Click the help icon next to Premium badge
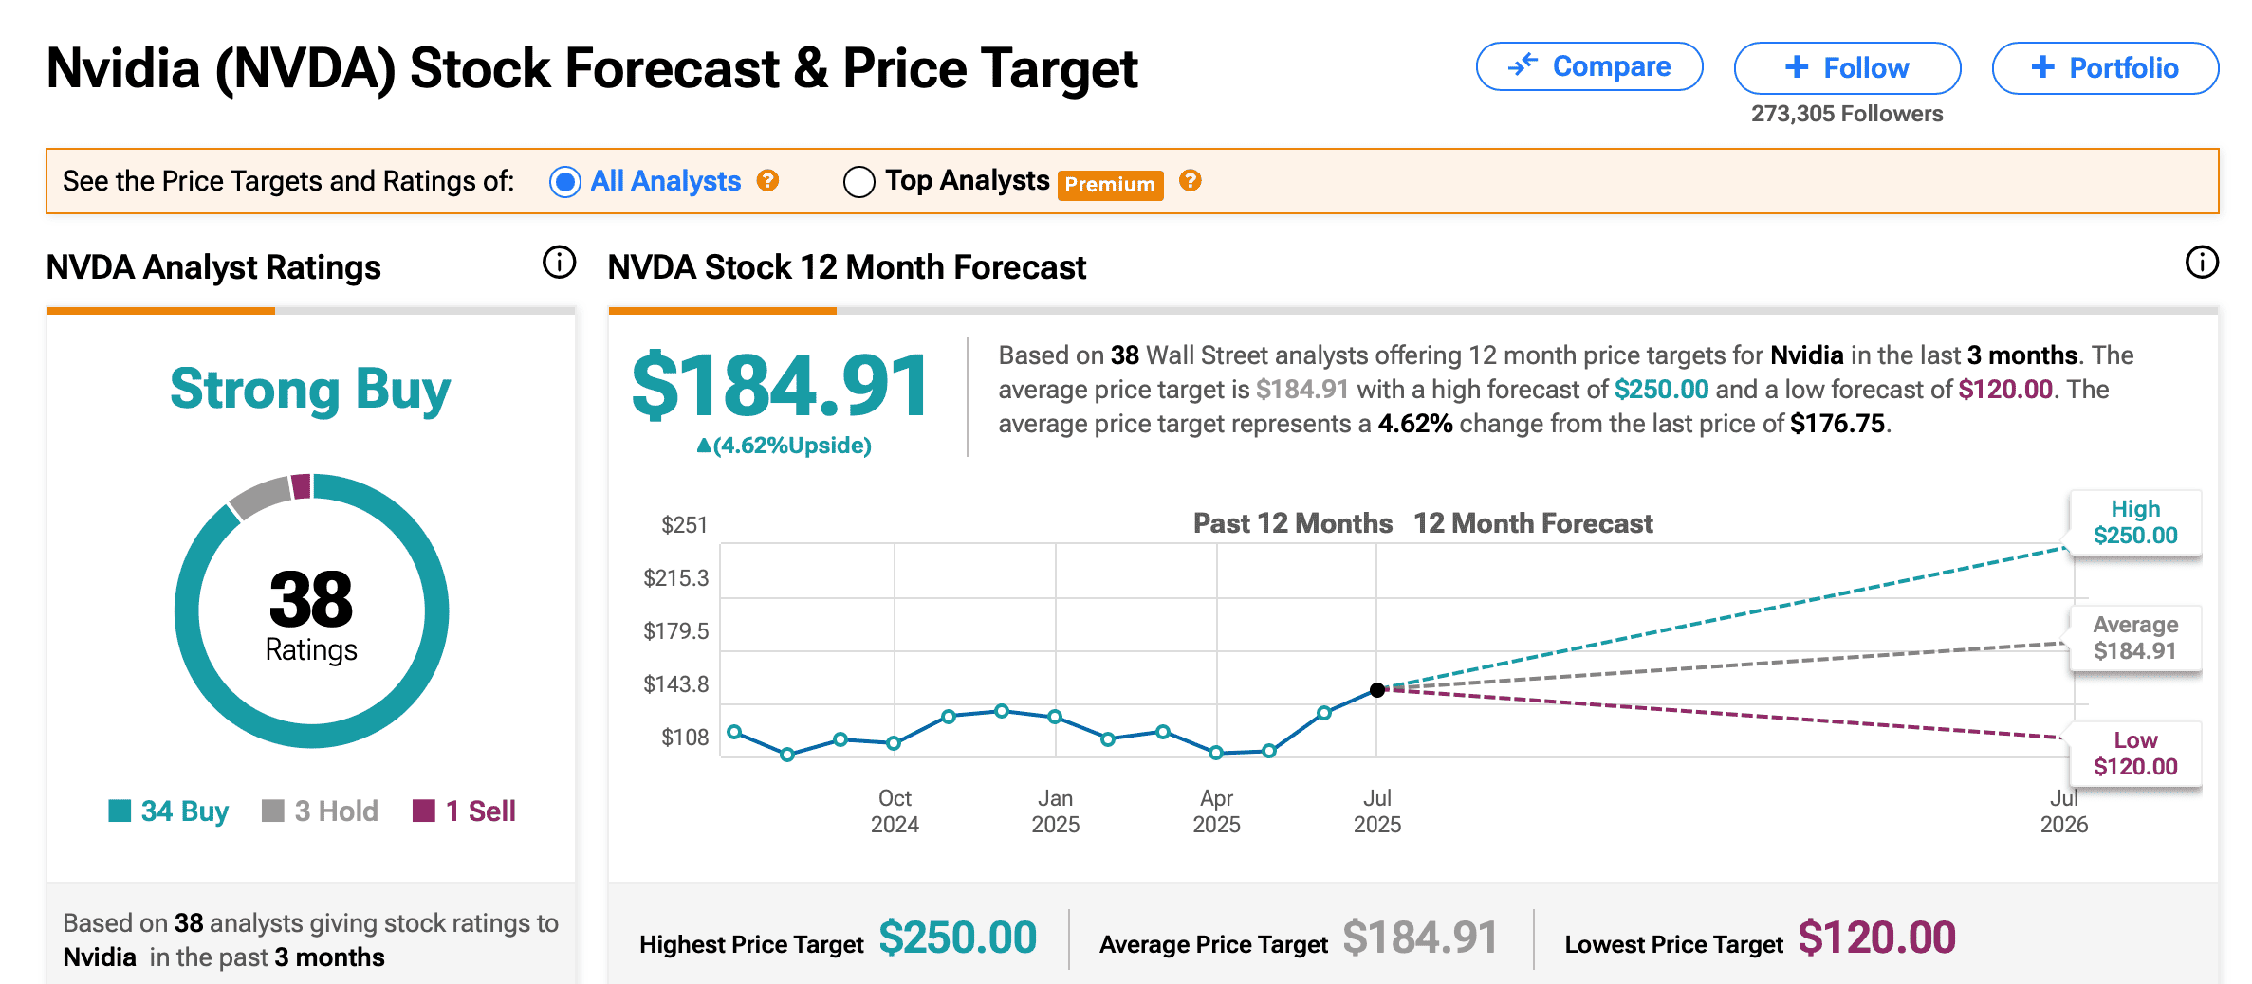 click(1191, 180)
